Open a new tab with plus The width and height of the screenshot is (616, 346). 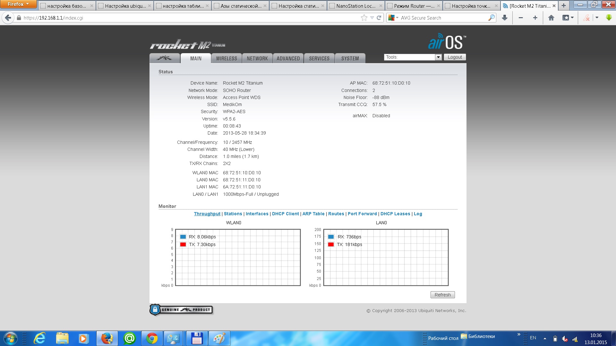pos(563,5)
